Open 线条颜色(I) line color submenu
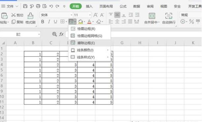The height and width of the screenshot is (122, 202). (x=89, y=50)
